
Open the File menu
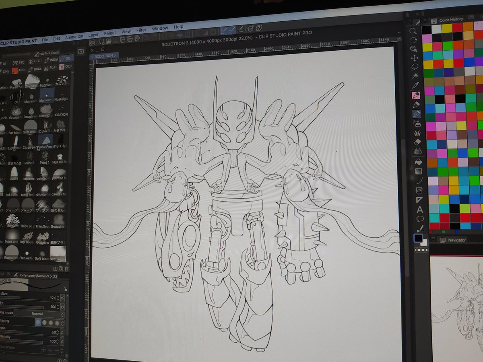[x=45, y=39]
